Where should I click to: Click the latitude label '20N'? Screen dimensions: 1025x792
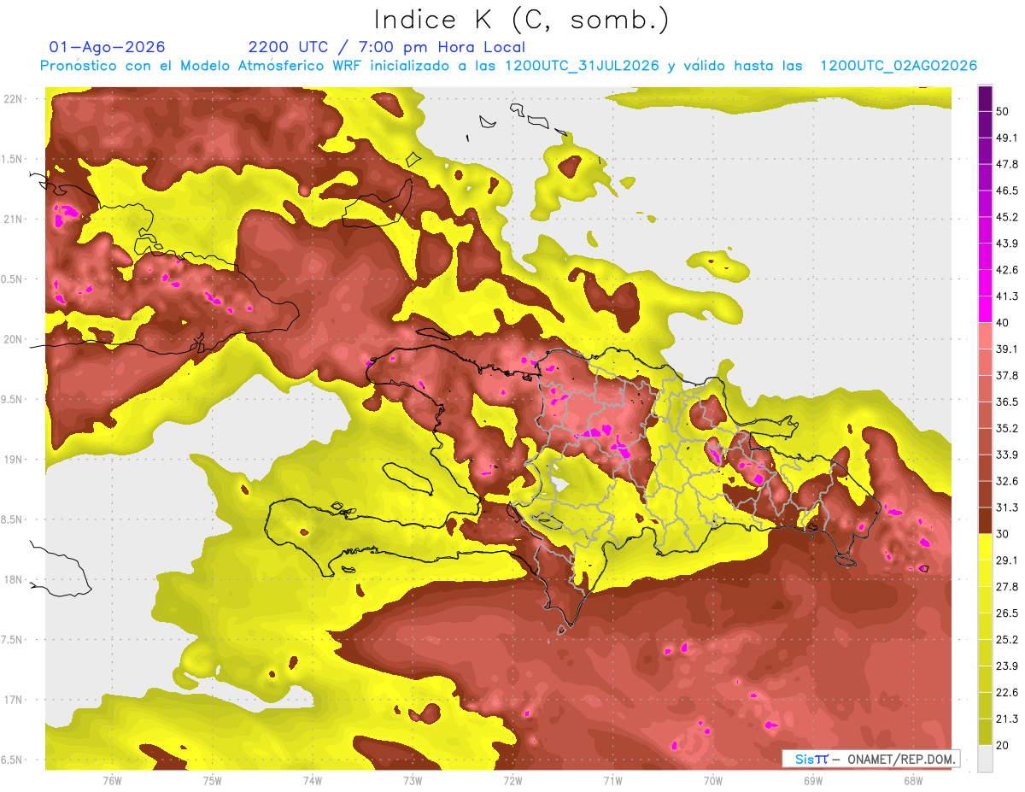[14, 339]
